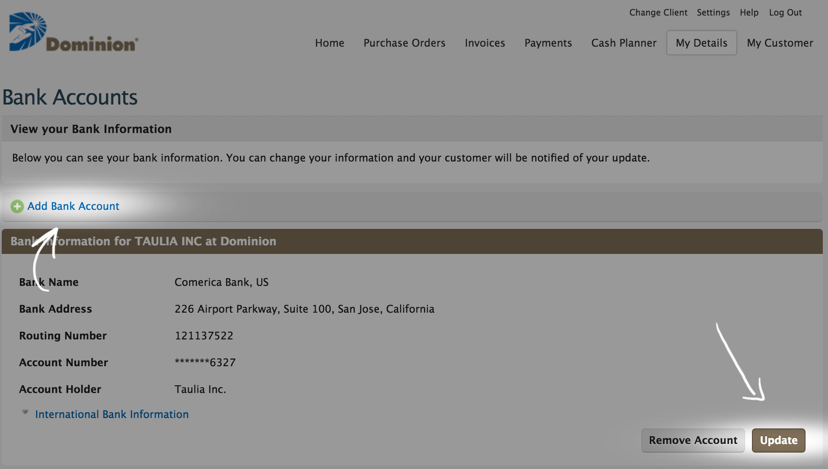The height and width of the screenshot is (469, 828).
Task: Select the My Details tab
Action: (x=702, y=43)
